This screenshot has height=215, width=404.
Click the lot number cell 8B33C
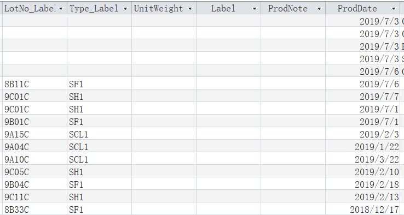35,210
